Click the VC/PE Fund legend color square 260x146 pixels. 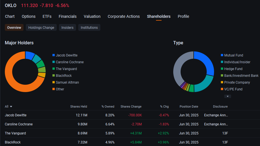pyautogui.click(x=222, y=89)
